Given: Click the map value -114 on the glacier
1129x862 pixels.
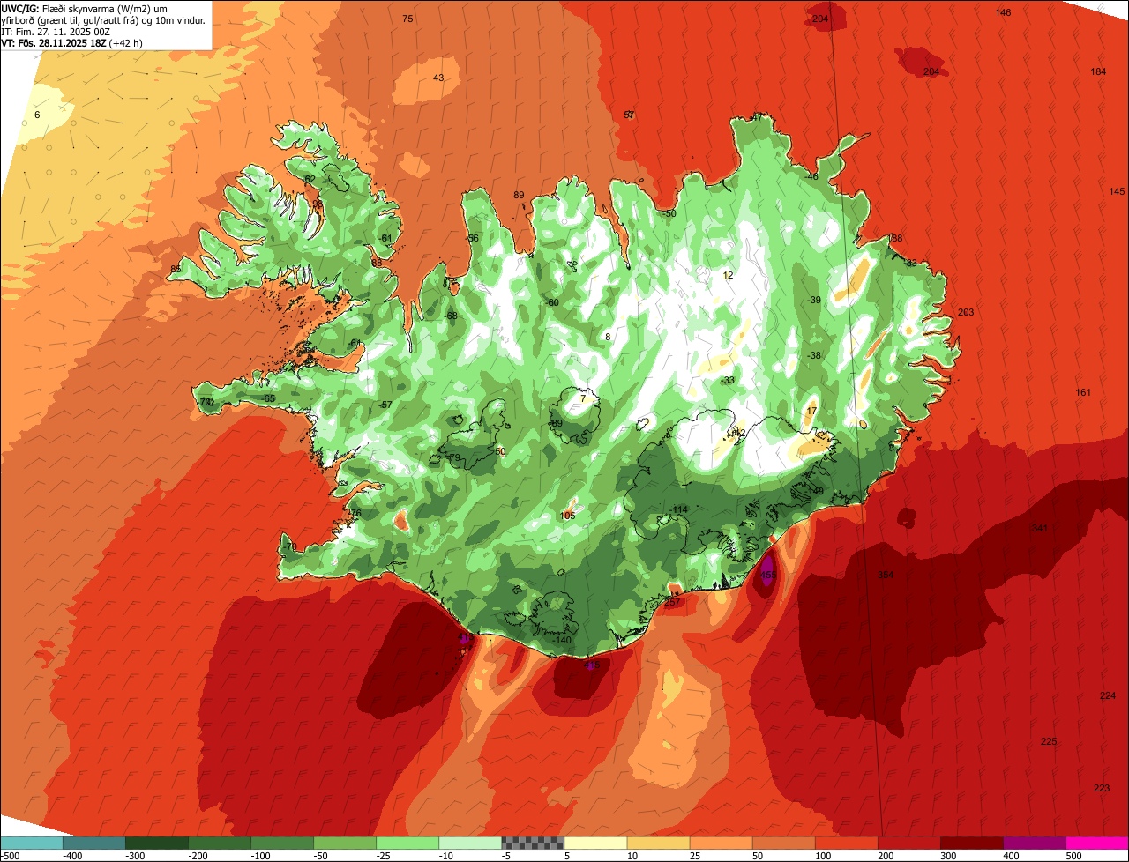Looking at the screenshot, I should (x=677, y=510).
